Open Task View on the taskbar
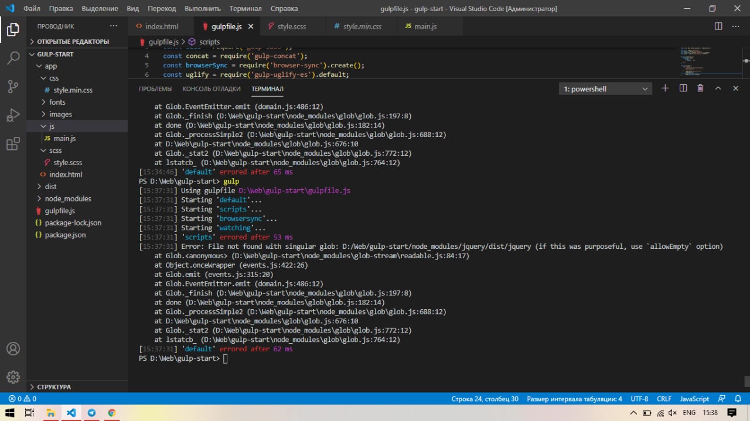Screen dimensions: 750x421 pos(30,413)
